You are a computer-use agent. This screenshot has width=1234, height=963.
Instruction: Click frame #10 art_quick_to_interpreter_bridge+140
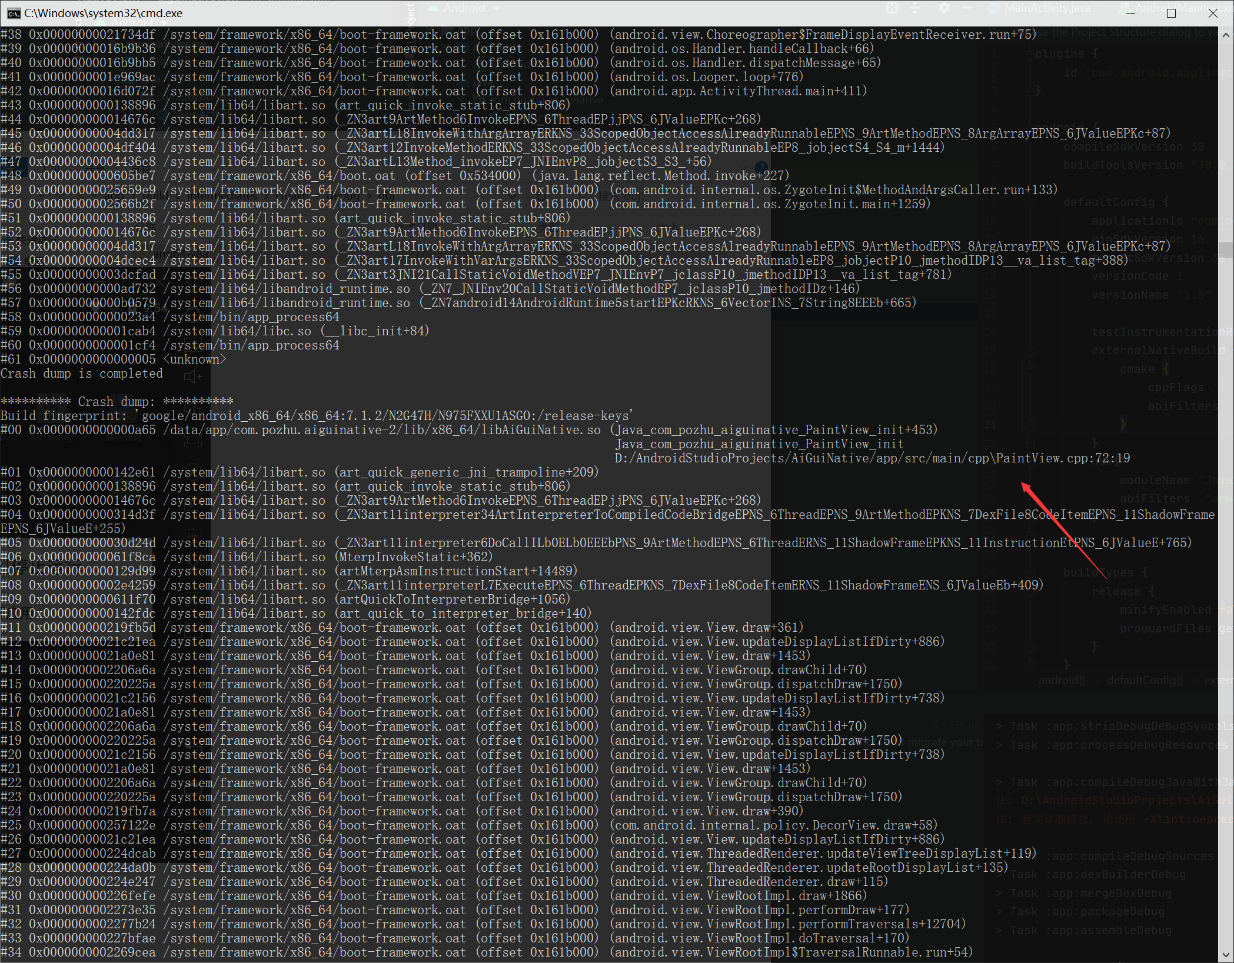click(x=296, y=614)
